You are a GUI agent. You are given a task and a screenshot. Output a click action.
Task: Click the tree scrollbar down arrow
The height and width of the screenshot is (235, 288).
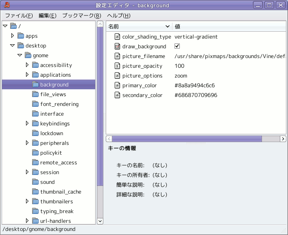pos(100,221)
